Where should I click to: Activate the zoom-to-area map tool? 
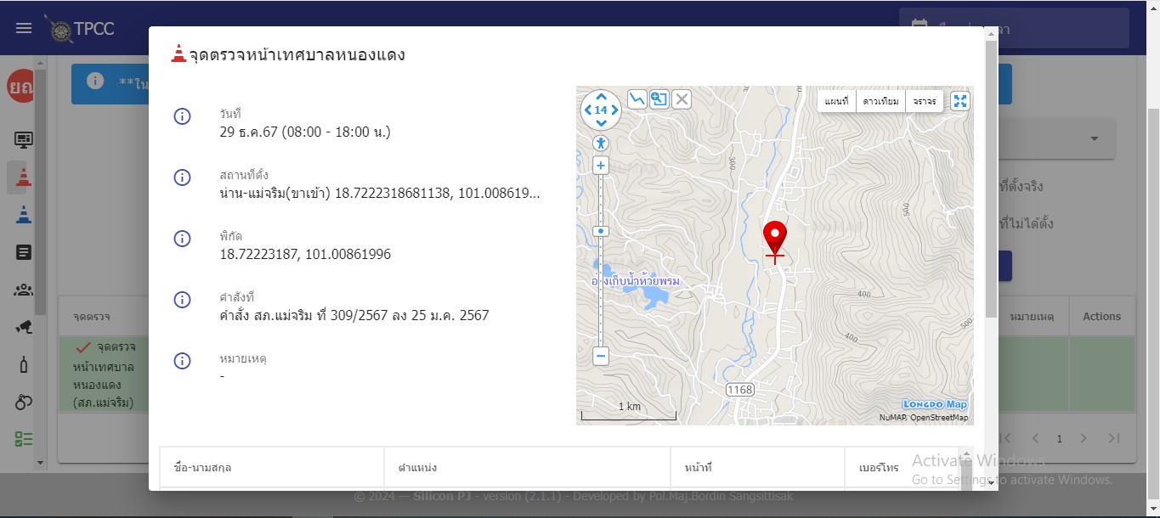pos(659,99)
